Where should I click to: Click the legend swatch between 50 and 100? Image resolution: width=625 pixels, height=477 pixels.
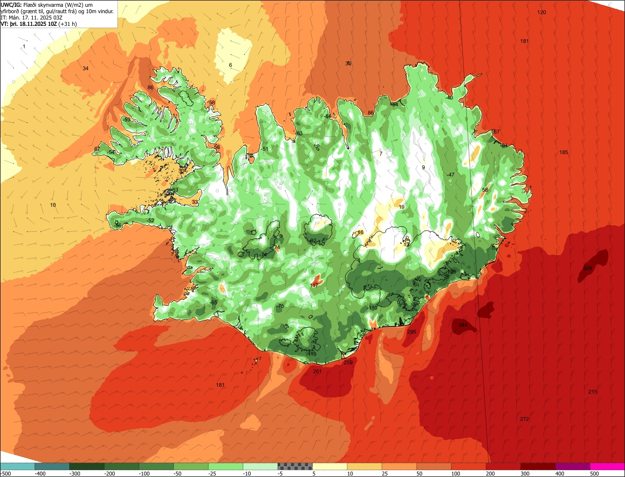[434, 466]
